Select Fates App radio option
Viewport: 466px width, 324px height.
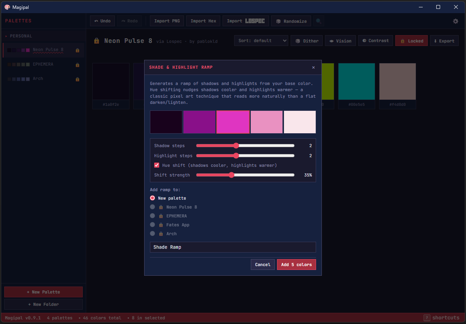153,225
